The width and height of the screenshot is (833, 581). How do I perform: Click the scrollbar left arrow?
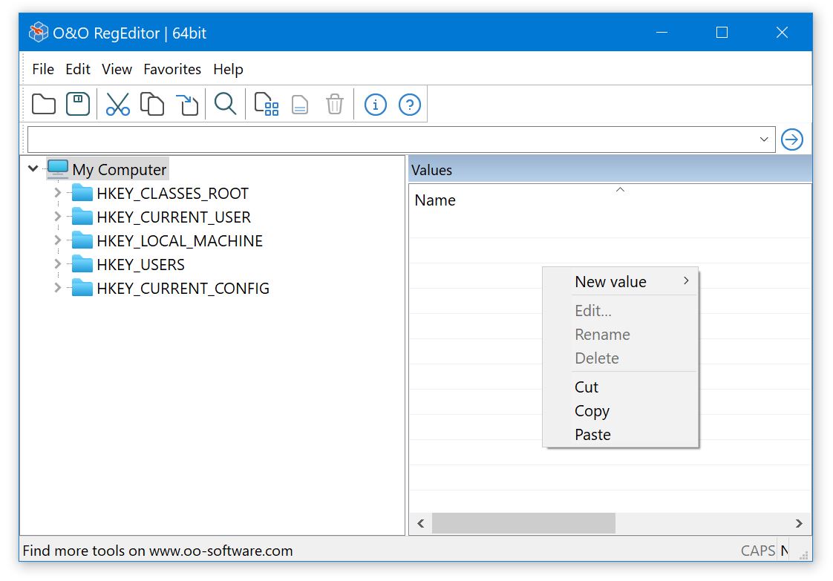coord(421,523)
